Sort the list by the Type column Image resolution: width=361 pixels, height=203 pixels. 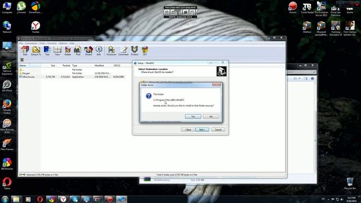pyautogui.click(x=82, y=65)
